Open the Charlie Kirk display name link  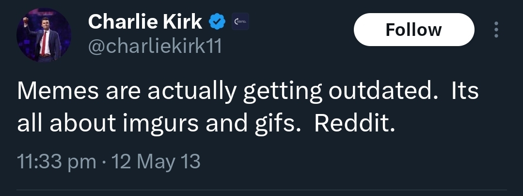(145, 22)
